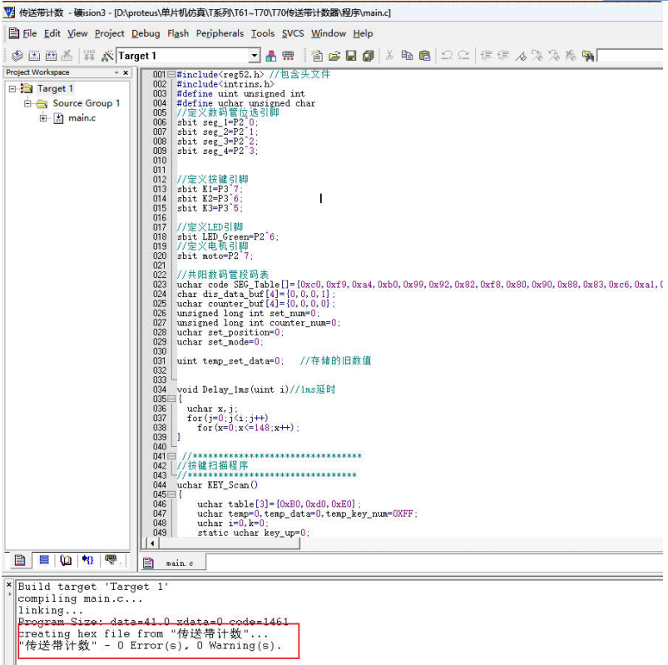Select the main.c editor tab
This screenshot has height=665, width=668.
[x=173, y=563]
